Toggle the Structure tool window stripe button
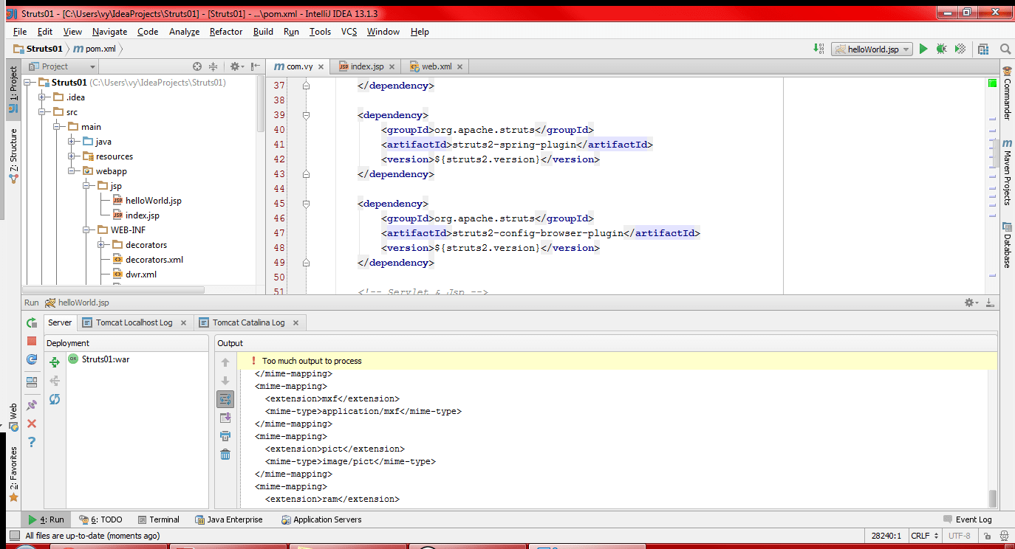Viewport: 1015px width, 549px height. 13,156
